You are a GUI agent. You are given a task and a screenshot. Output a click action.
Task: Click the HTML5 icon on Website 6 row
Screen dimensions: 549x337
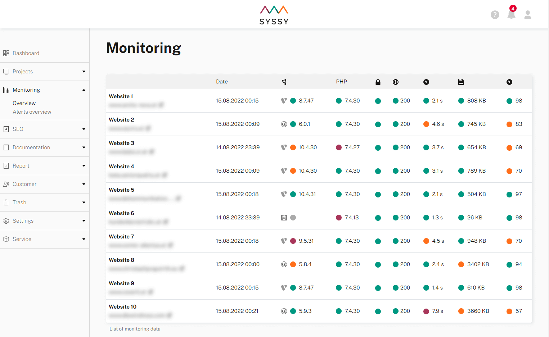click(x=284, y=217)
